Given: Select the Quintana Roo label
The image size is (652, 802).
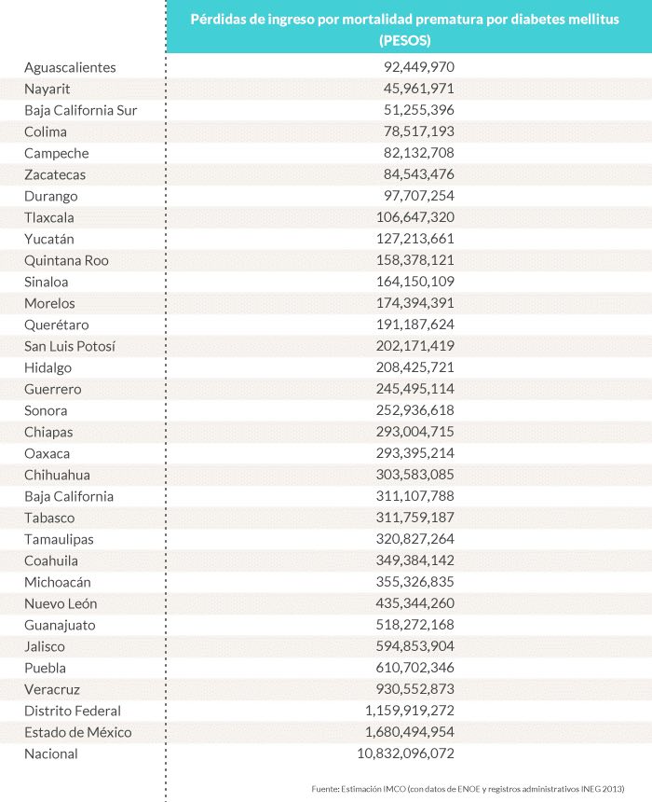Looking at the screenshot, I should tap(66, 260).
